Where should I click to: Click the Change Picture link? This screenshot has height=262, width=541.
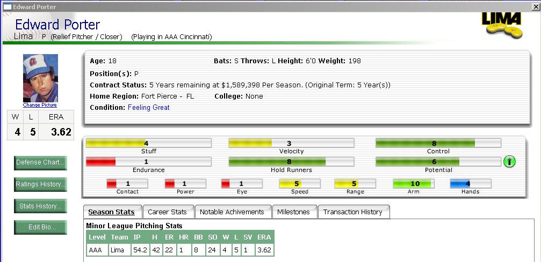click(x=40, y=105)
